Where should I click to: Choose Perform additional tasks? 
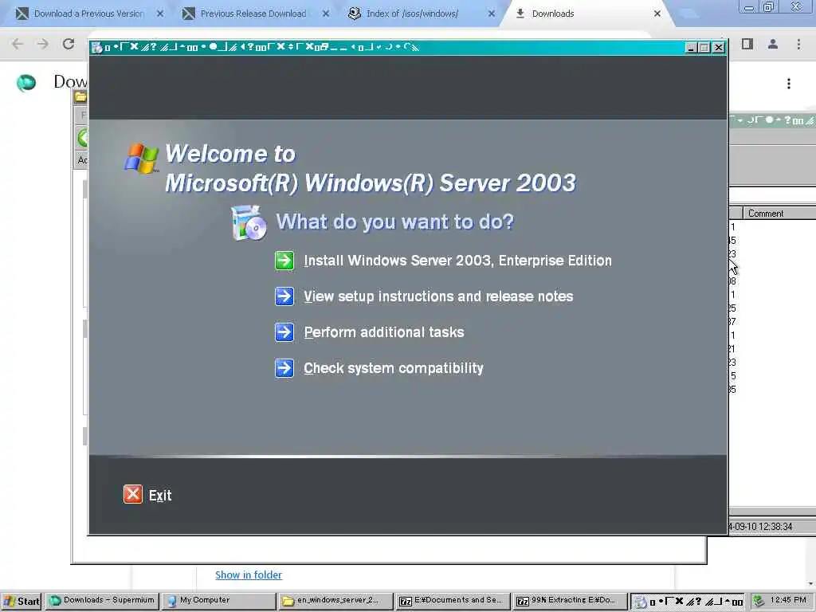tap(383, 332)
